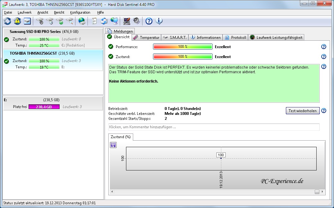Click the report document toolbar icon
This screenshot has width=334, height=208.
94,21
